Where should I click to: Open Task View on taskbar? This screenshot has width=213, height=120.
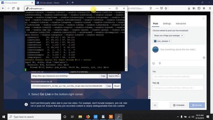click(x=72, y=117)
